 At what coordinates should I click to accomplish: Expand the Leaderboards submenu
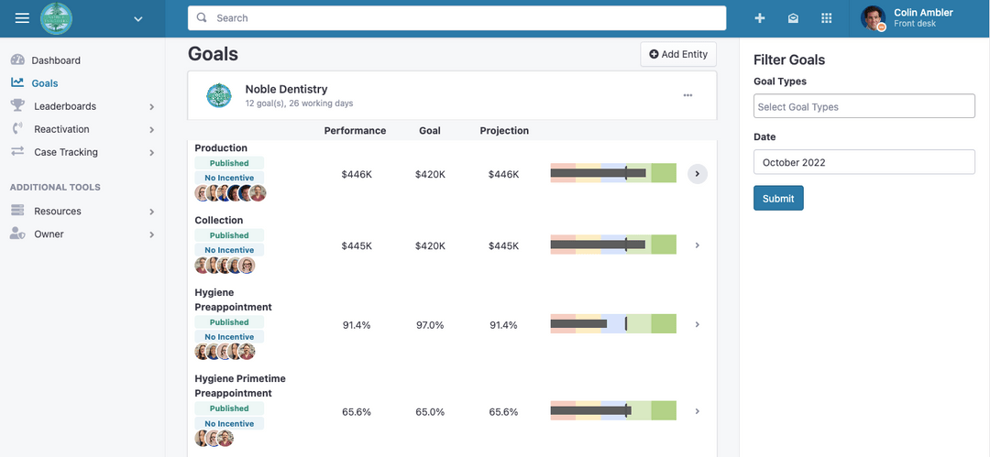coord(151,107)
